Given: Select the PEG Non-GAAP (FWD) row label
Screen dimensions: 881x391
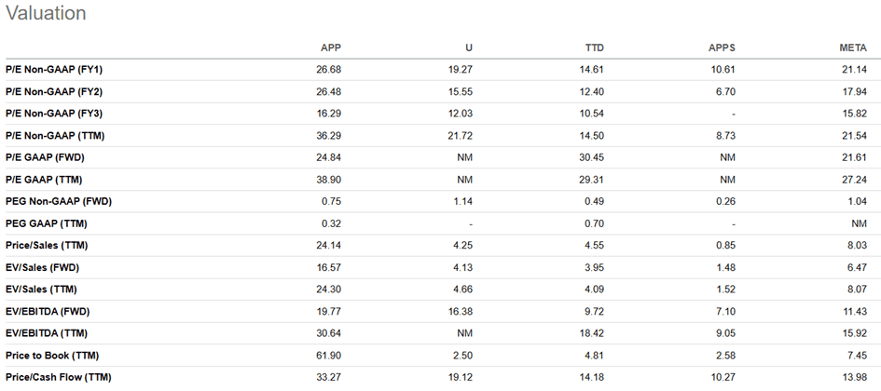Looking at the screenshot, I should click(x=59, y=201).
